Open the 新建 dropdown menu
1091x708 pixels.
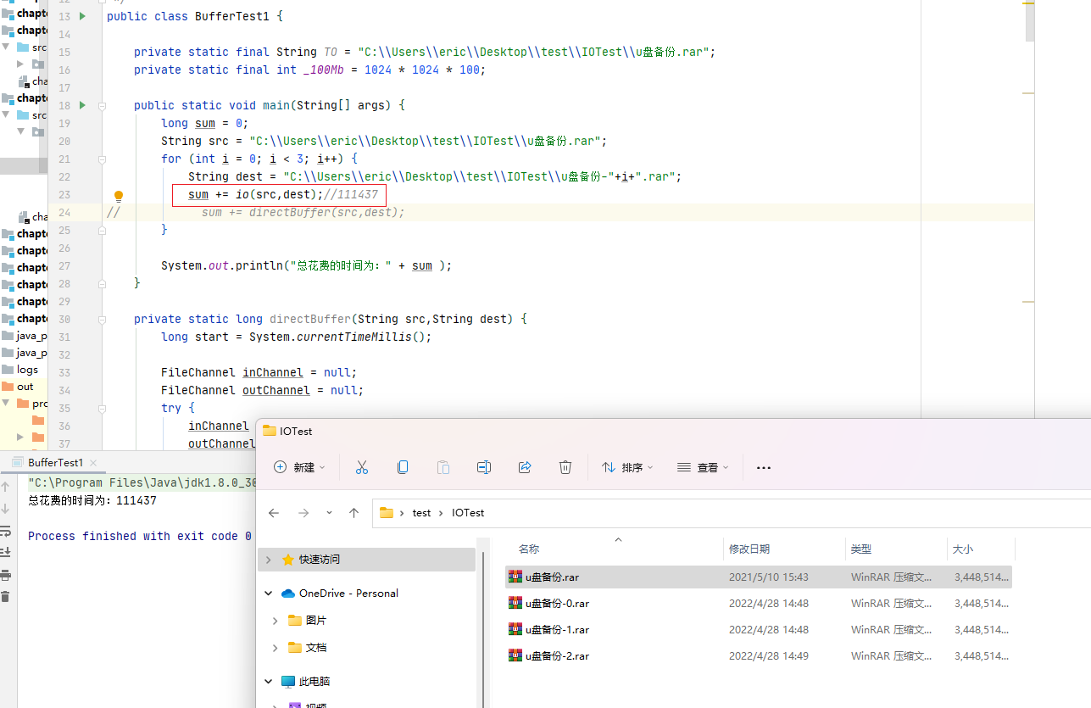pyautogui.click(x=299, y=467)
